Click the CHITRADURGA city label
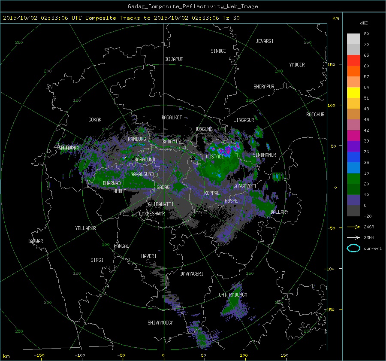The image size is (386, 361). [x=233, y=295]
